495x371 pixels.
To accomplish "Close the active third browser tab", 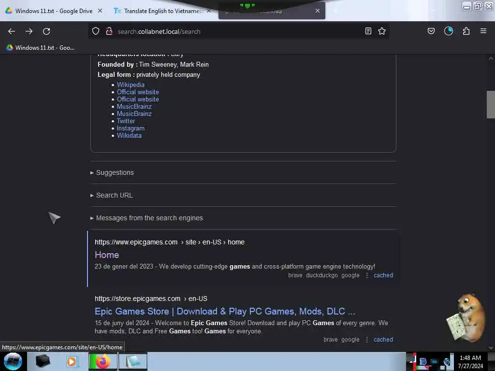I will [x=317, y=11].
